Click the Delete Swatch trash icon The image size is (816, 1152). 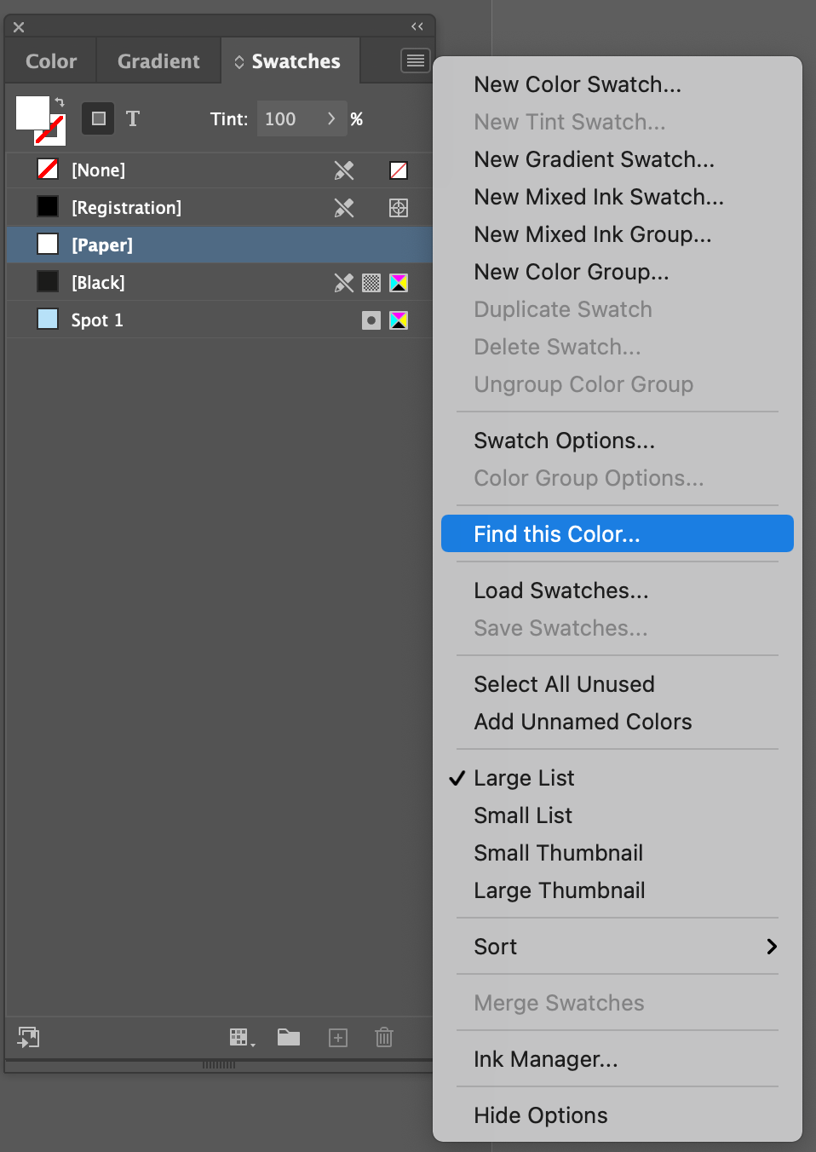click(x=384, y=1037)
